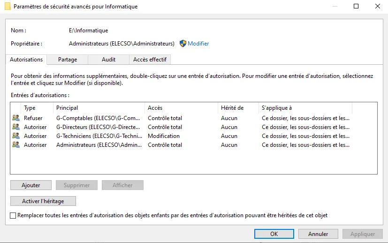Click the Annuler button
Viewport: 388px width, 243px height.
pos(318,234)
